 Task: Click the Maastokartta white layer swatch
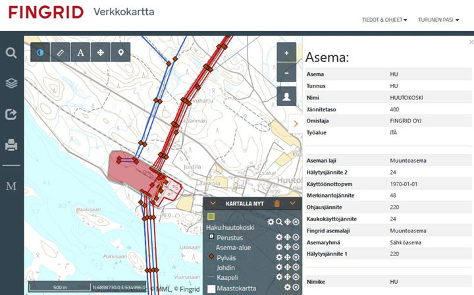(x=211, y=288)
